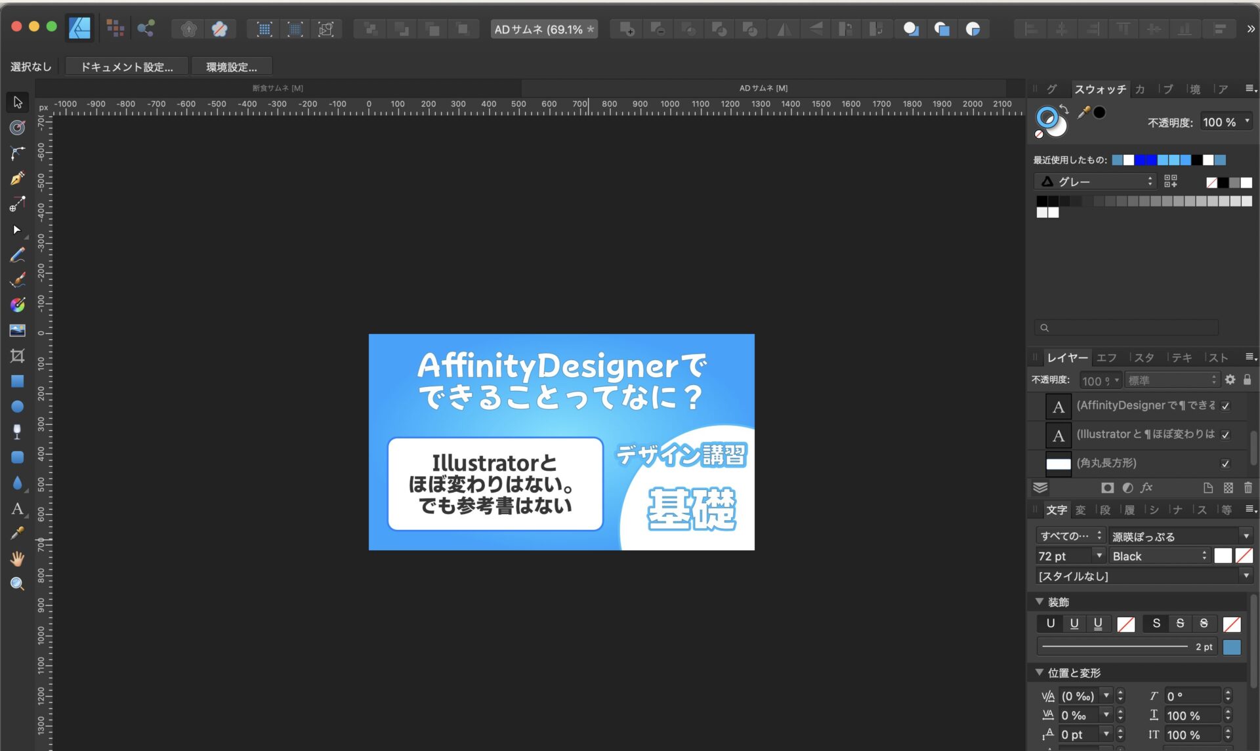The image size is (1260, 751).
Task: Switch to スウォッチ panel tab
Action: (1100, 89)
